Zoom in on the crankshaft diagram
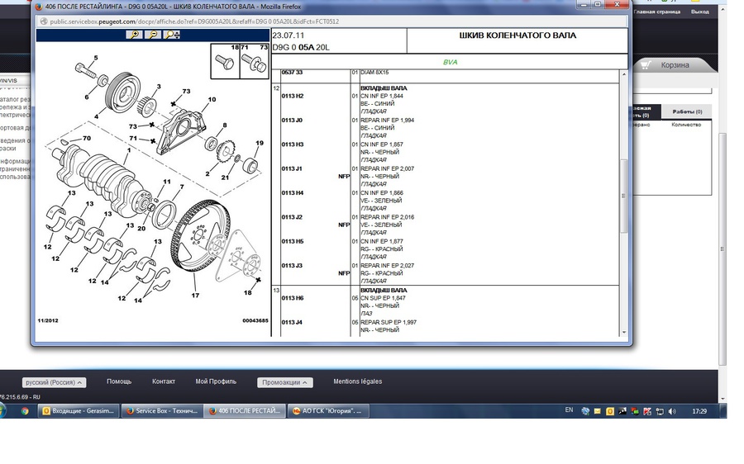 (134, 35)
